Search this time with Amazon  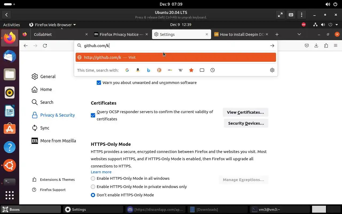[138, 70]
